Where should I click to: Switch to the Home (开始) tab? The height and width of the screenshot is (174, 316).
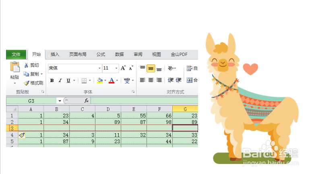pyautogui.click(x=36, y=54)
